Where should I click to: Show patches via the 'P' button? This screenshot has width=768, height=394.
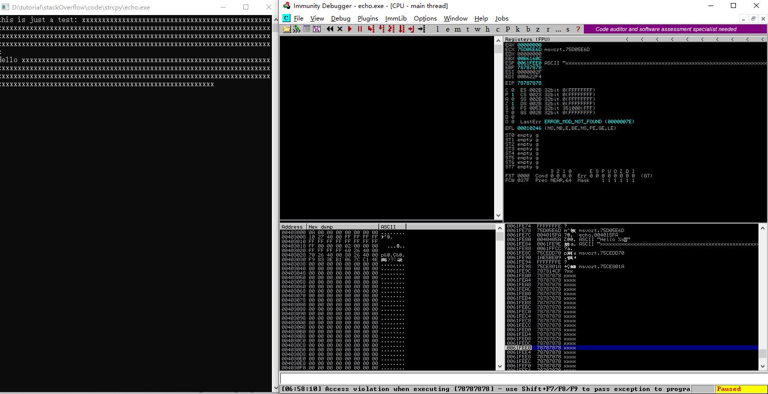click(508, 29)
